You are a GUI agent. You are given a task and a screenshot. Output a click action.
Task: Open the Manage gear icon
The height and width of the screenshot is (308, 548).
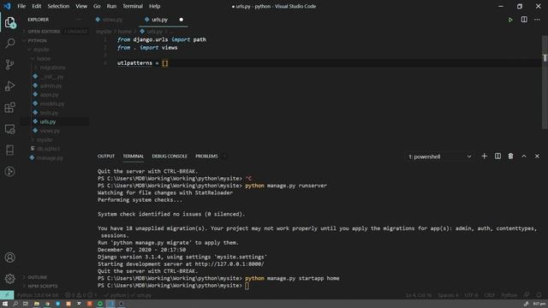pyautogui.click(x=9, y=278)
